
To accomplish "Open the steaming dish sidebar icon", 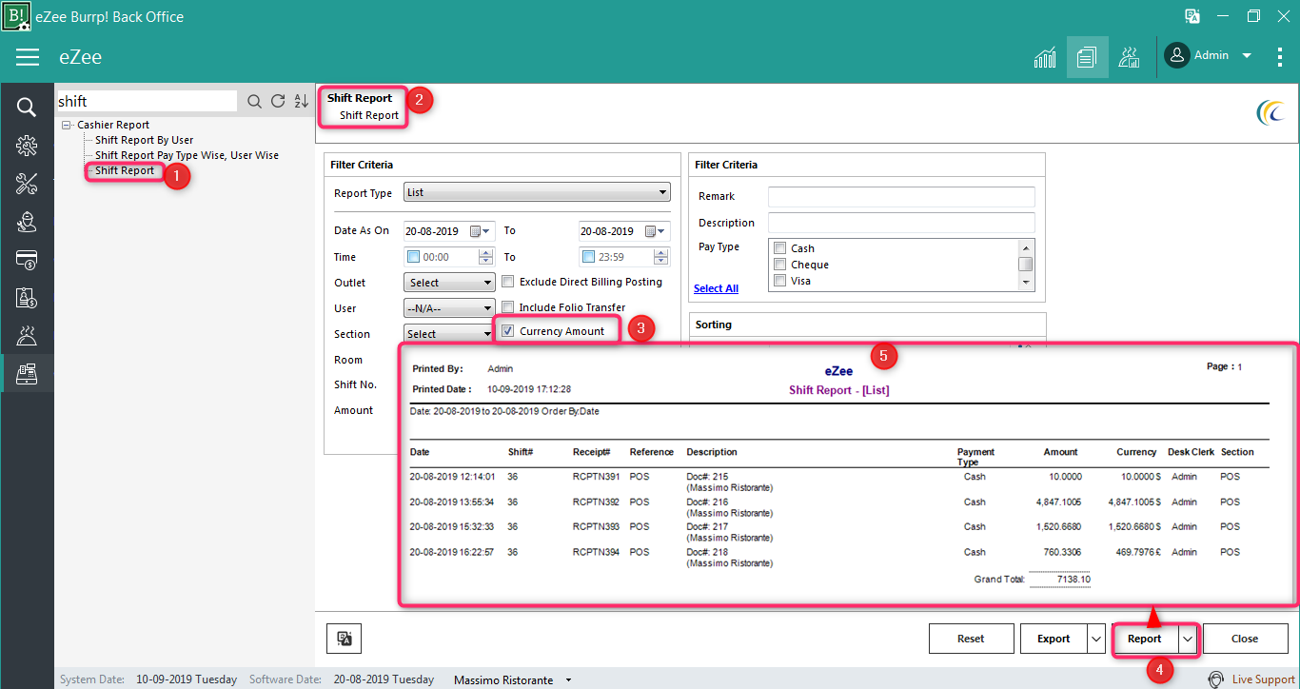I will coord(27,335).
